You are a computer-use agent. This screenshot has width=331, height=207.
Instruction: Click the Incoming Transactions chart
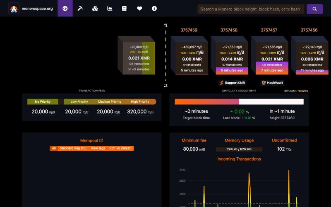pyautogui.click(x=239, y=188)
